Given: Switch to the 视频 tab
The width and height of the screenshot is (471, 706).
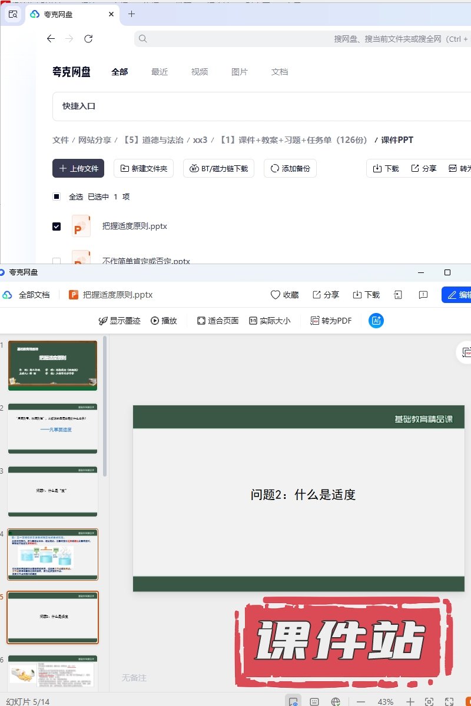Looking at the screenshot, I should click(200, 72).
